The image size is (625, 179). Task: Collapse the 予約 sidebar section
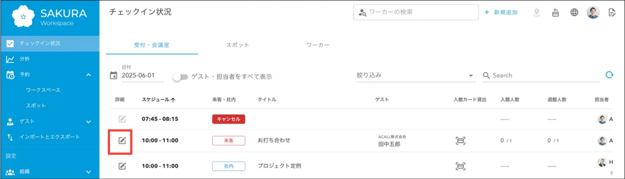(x=88, y=75)
